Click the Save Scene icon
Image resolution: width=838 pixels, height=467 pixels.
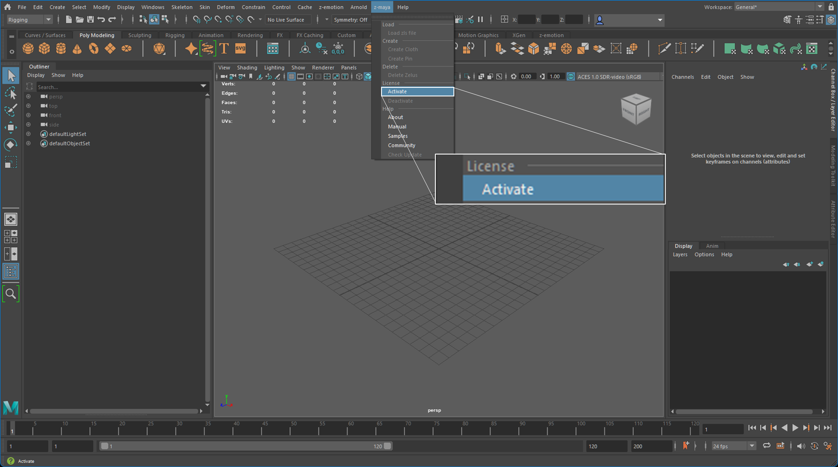(90, 19)
